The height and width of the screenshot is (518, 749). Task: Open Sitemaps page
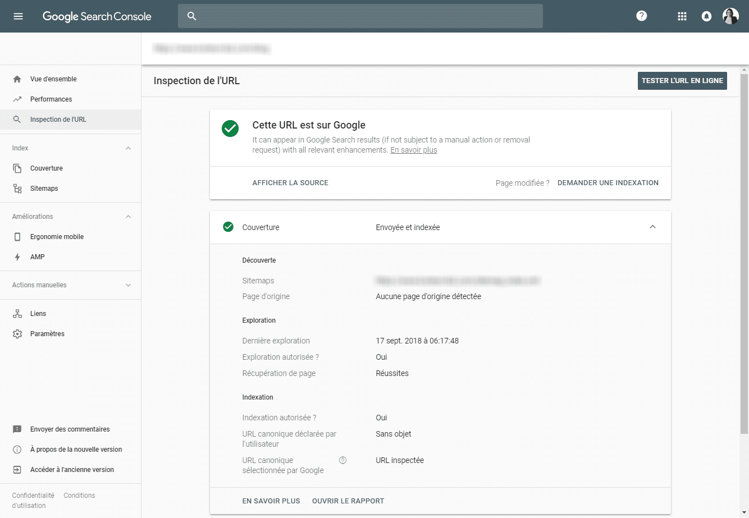[x=44, y=189]
